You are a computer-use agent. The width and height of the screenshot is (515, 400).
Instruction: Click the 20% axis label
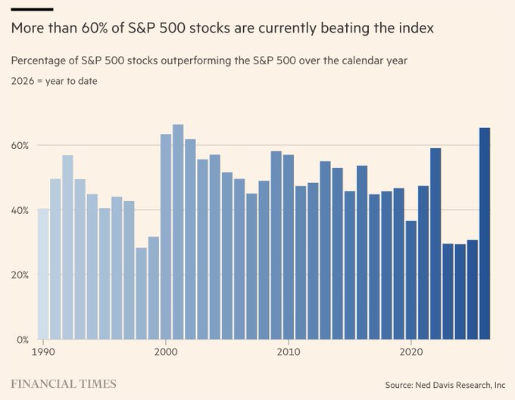(x=20, y=274)
